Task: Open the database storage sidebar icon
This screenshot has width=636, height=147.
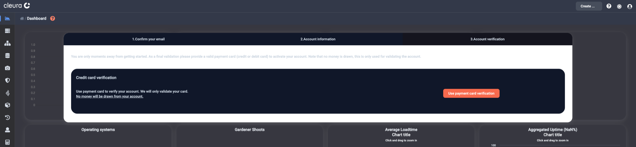Action: (x=7, y=55)
